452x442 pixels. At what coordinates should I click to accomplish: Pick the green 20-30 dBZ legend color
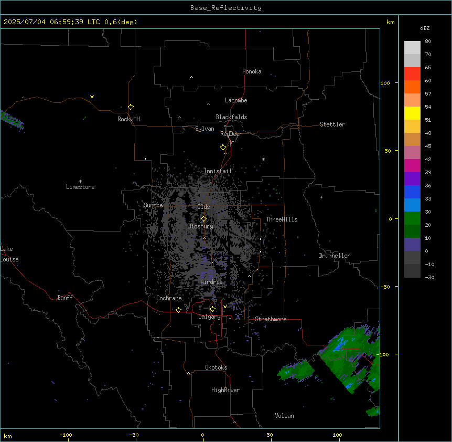pos(412,218)
